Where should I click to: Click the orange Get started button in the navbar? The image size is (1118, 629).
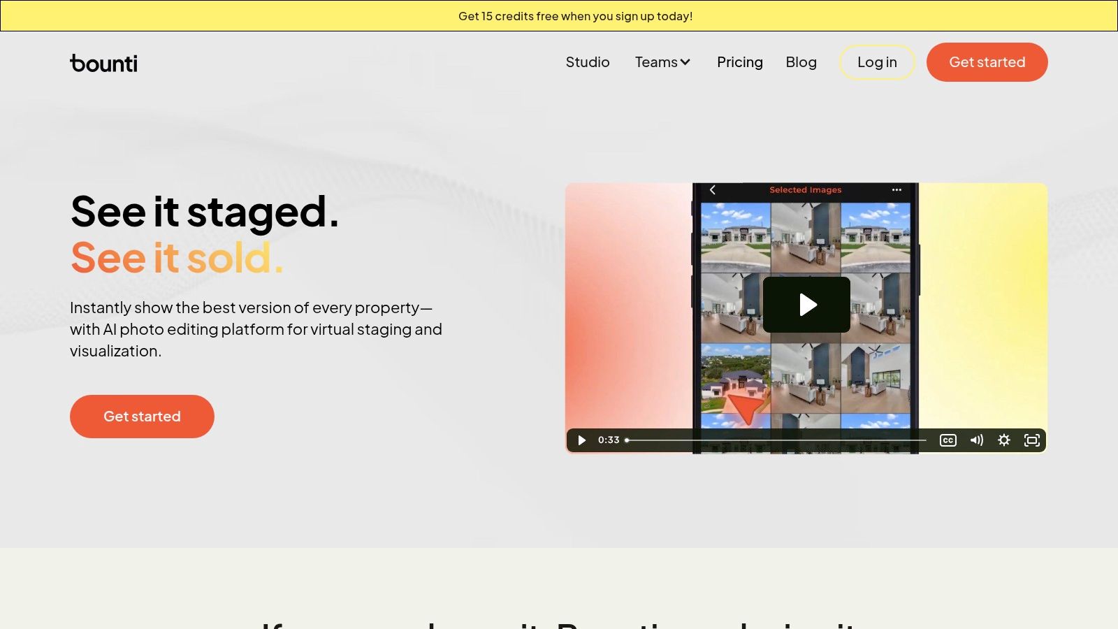987,62
